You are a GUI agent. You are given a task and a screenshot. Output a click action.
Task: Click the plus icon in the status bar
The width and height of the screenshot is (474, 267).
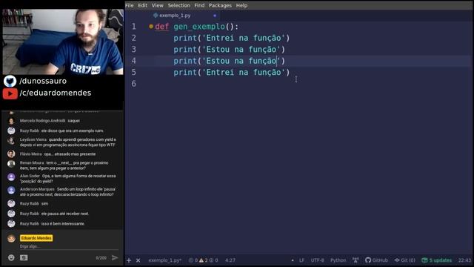(129, 260)
